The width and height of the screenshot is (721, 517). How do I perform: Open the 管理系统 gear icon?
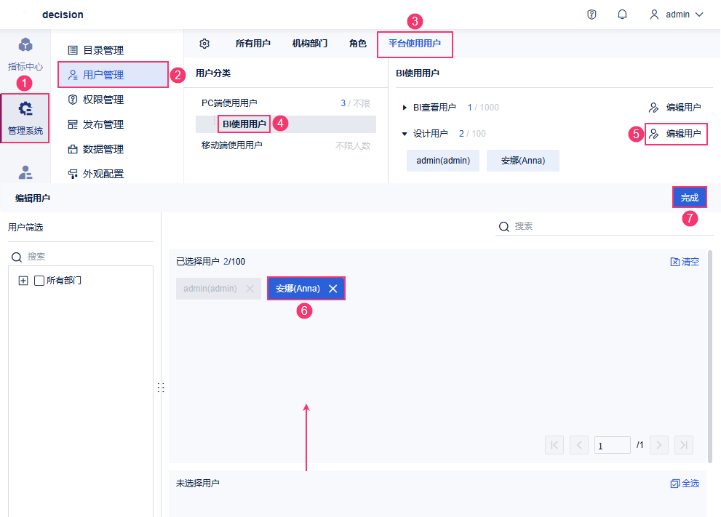[25, 109]
